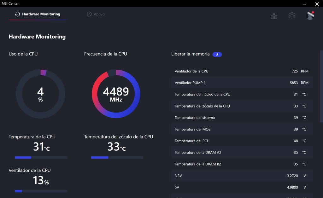Click the vertical scrollbar of sensor list
323x198 pixels.
point(321,86)
